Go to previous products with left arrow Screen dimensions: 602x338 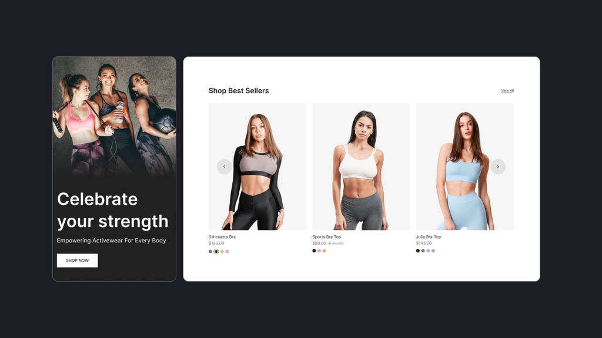(224, 167)
